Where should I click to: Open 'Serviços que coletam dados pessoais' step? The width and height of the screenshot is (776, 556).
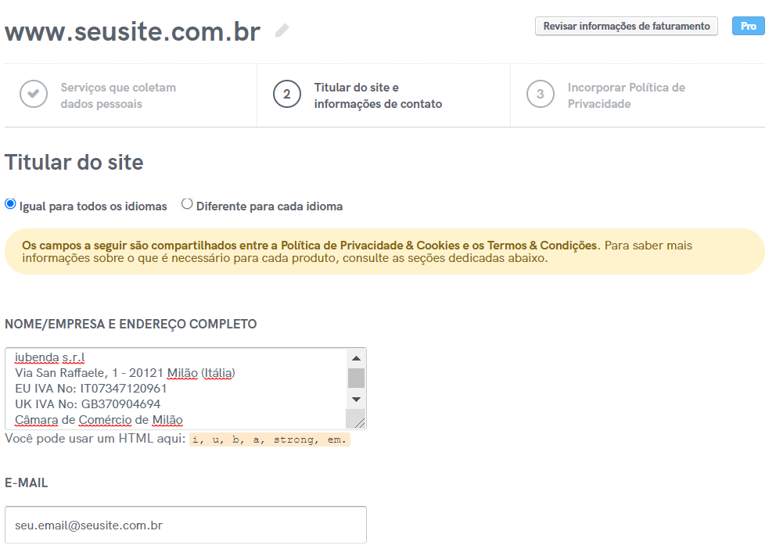[x=118, y=95]
